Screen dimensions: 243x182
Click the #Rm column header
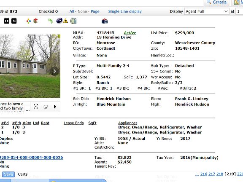27,123
